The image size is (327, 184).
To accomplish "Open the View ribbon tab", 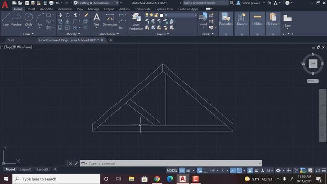I will click(80, 9).
